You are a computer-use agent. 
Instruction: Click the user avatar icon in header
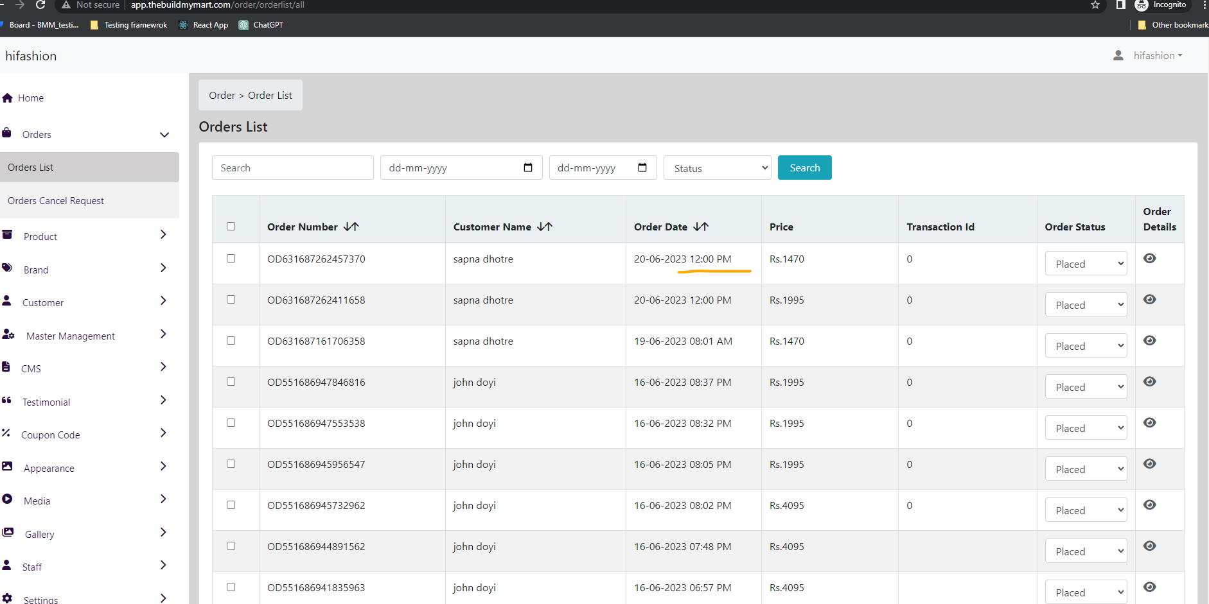1118,56
